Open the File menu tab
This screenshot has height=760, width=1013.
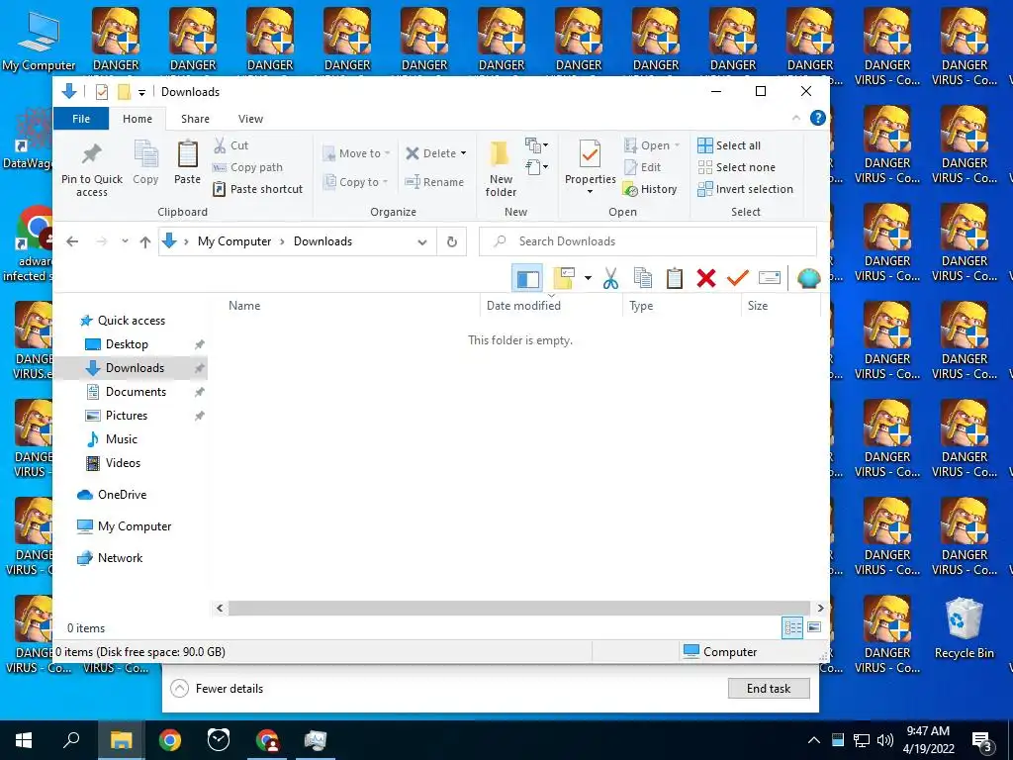pyautogui.click(x=81, y=119)
